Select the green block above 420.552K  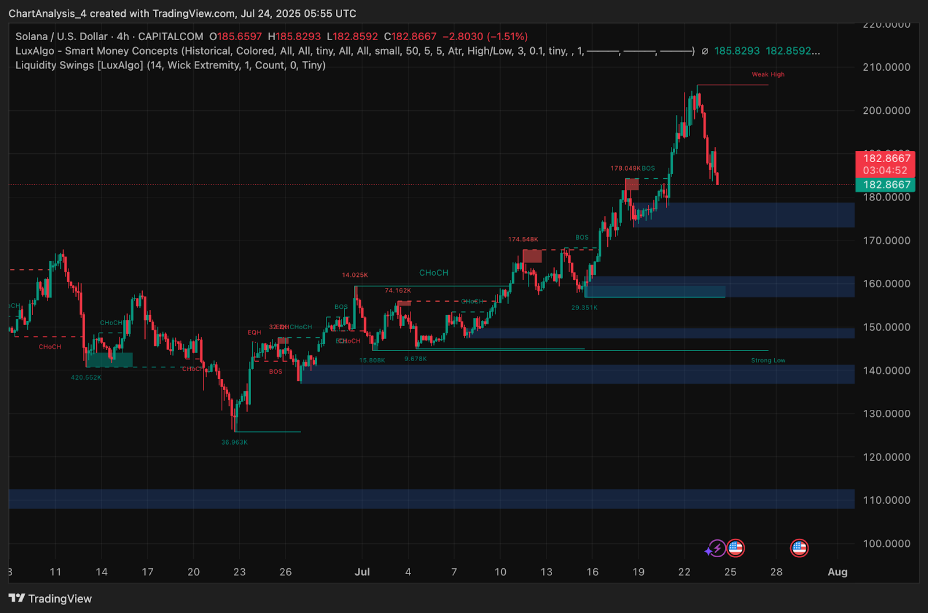pyautogui.click(x=109, y=360)
